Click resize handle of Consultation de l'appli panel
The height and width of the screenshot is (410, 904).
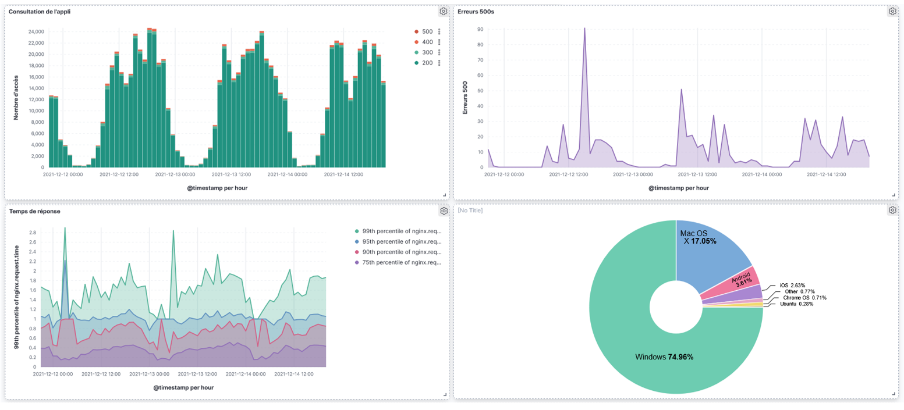[445, 195]
